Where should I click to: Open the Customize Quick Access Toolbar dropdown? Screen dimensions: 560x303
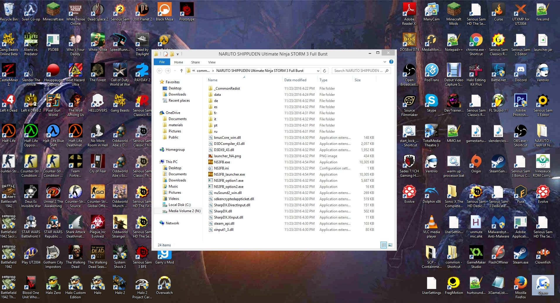[x=177, y=54]
